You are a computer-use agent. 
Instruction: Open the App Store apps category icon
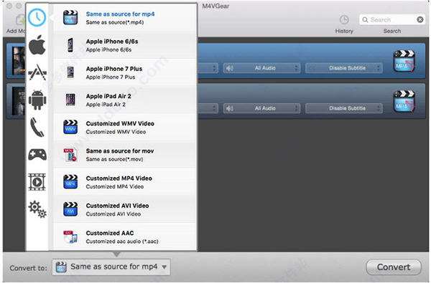click(37, 72)
